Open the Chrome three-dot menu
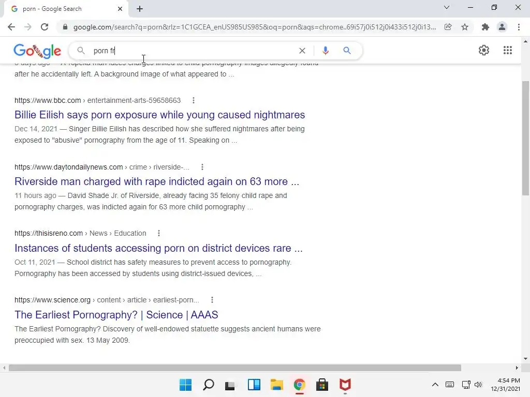 pos(519,27)
